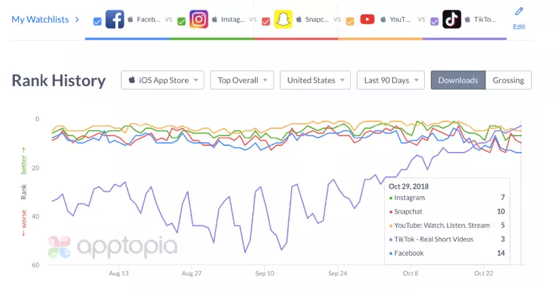Image resolution: width=557 pixels, height=293 pixels.
Task: Click the TikTok app icon
Action: [x=452, y=20]
